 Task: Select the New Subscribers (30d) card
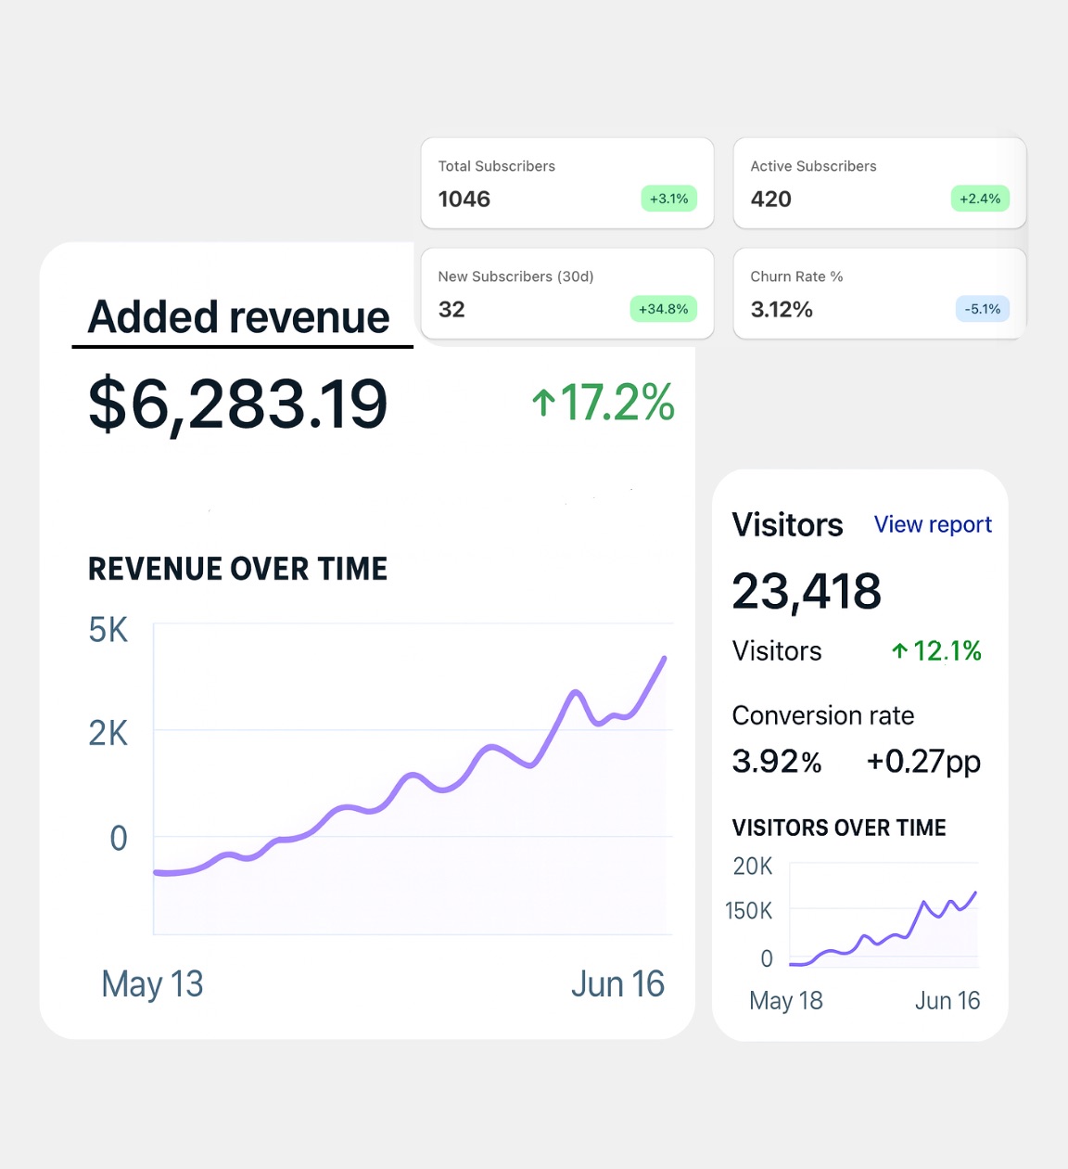[566, 293]
